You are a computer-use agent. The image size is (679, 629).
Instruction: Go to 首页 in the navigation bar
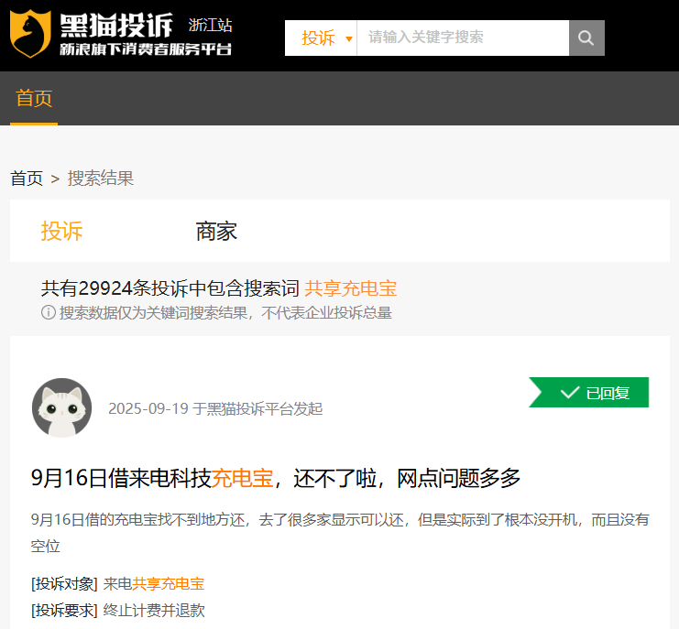point(34,98)
